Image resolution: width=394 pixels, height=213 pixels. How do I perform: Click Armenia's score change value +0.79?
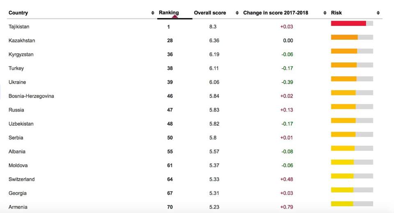(x=287, y=207)
